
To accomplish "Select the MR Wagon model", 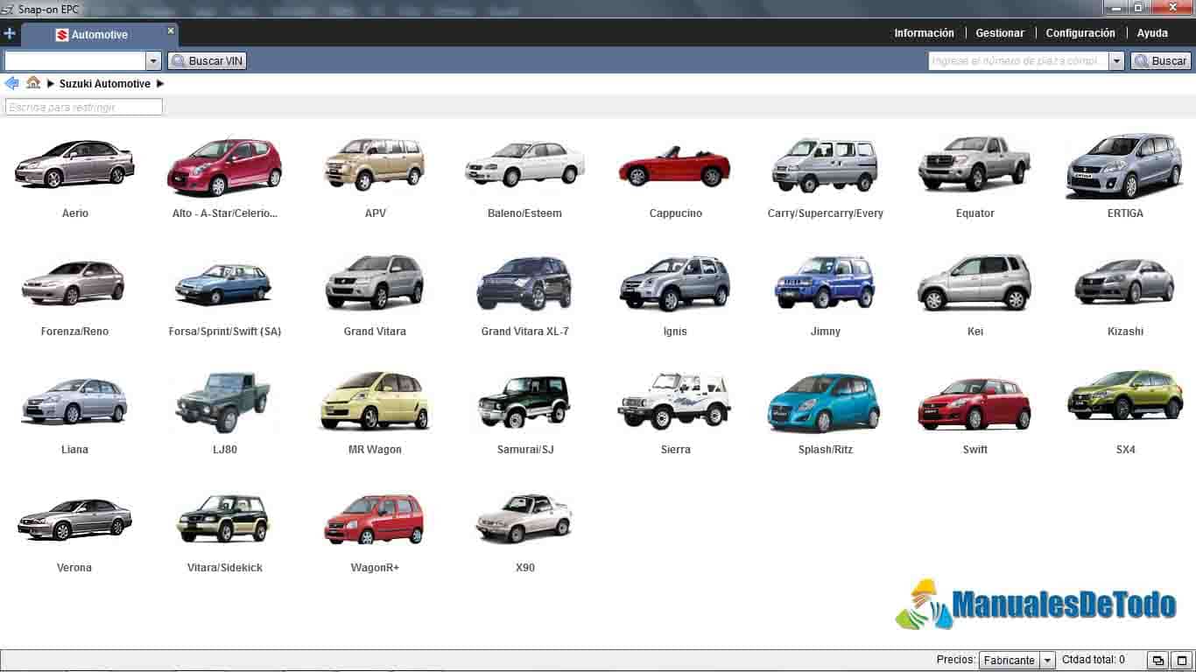I will tap(375, 413).
